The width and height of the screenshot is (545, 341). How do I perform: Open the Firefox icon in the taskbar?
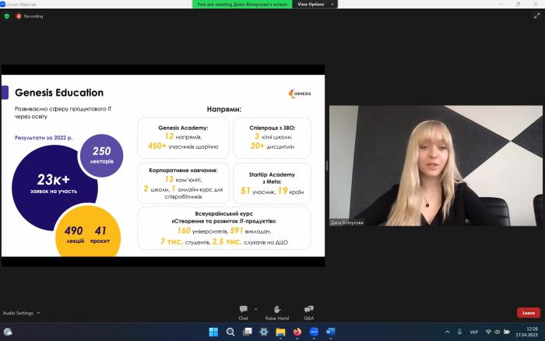click(x=297, y=332)
